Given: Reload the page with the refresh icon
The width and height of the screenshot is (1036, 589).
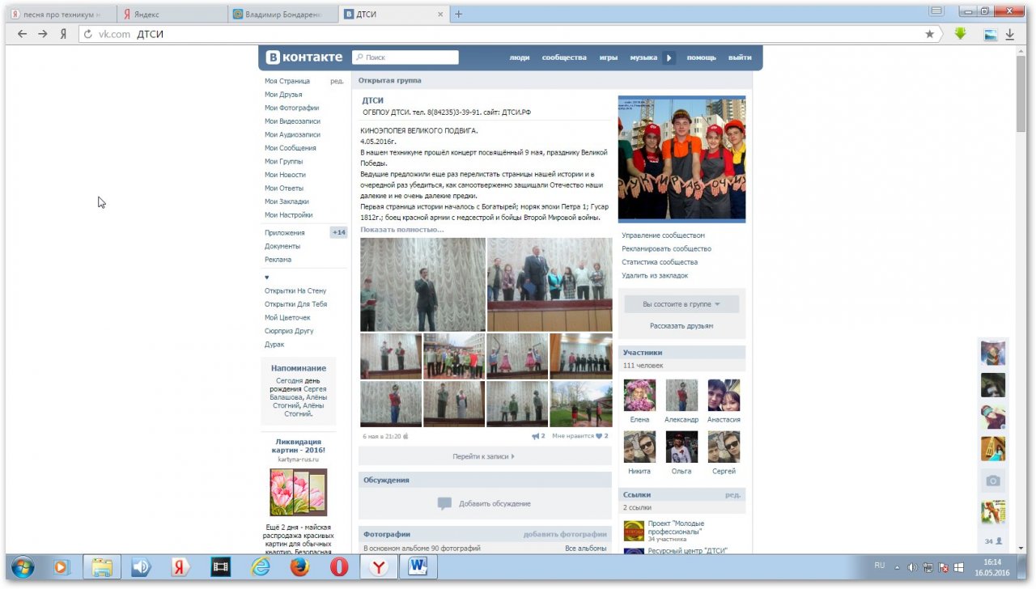Looking at the screenshot, I should coord(87,34).
